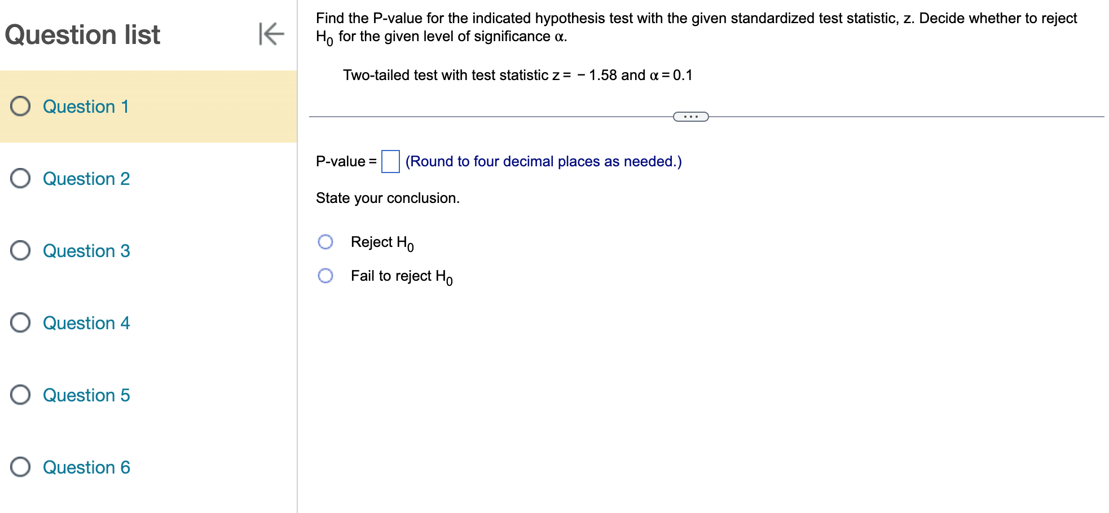
Task: Open Question 6 link
Action: click(x=86, y=467)
